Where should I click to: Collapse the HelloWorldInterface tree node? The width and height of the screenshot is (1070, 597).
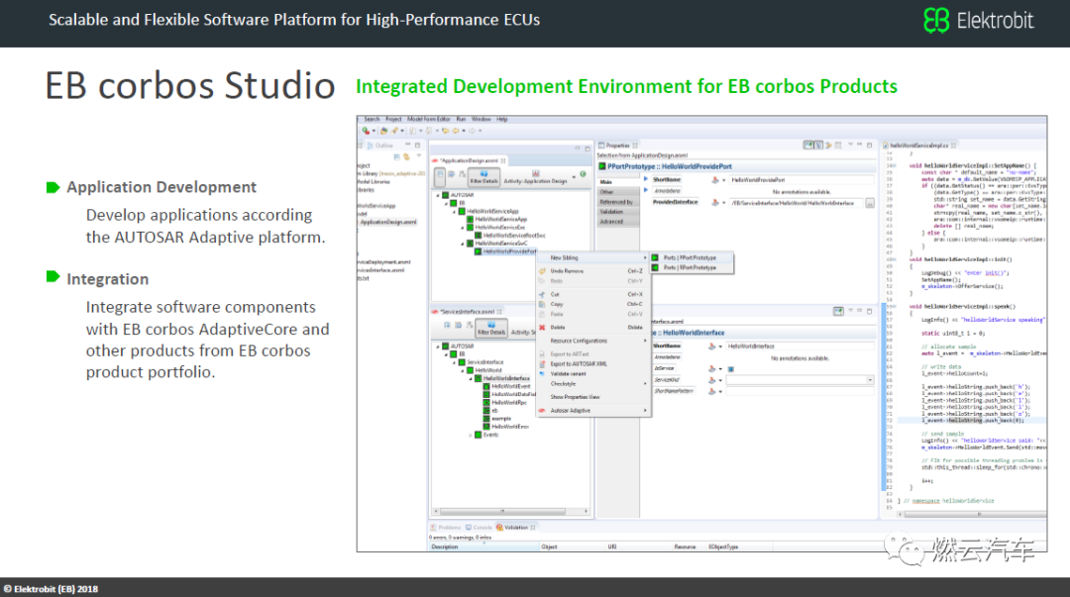tap(471, 378)
